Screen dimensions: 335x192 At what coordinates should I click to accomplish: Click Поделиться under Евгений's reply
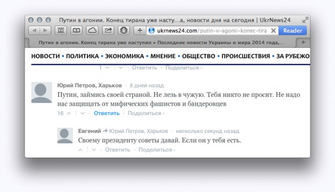click(157, 150)
